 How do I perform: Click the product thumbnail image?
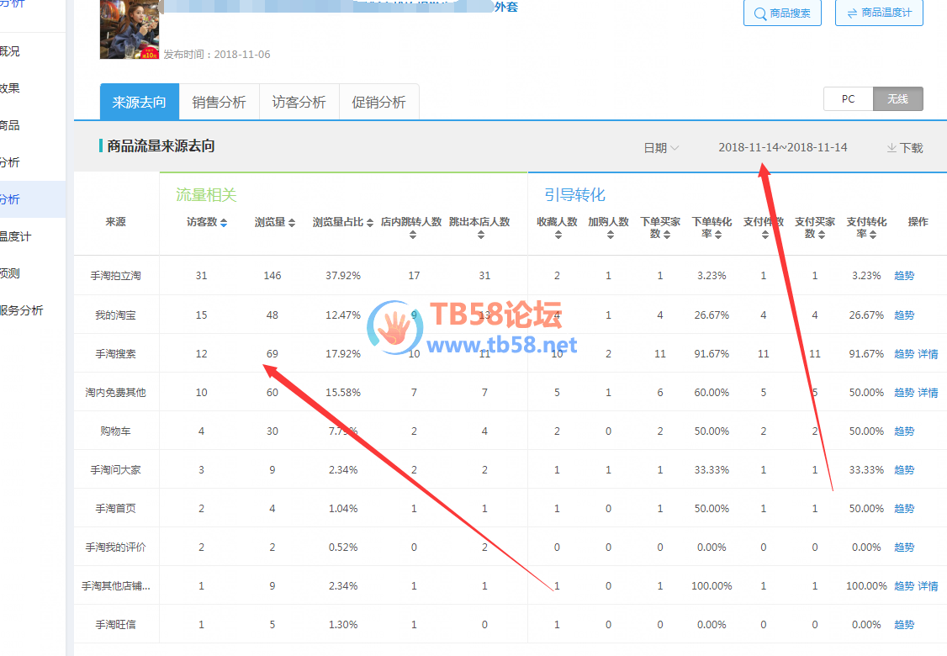(x=130, y=29)
